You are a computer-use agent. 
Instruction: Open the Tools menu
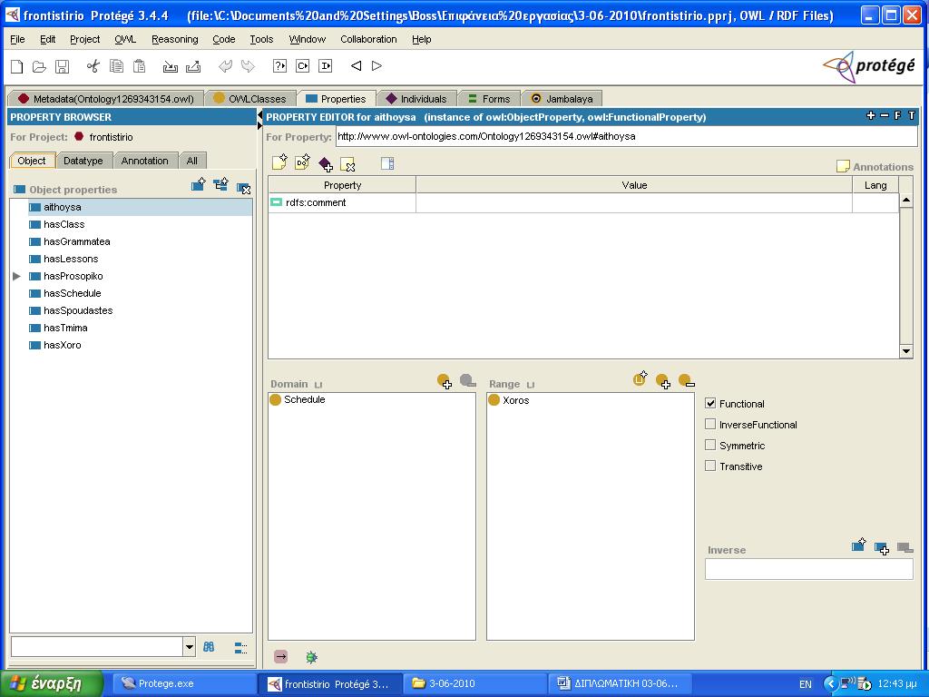pos(261,39)
